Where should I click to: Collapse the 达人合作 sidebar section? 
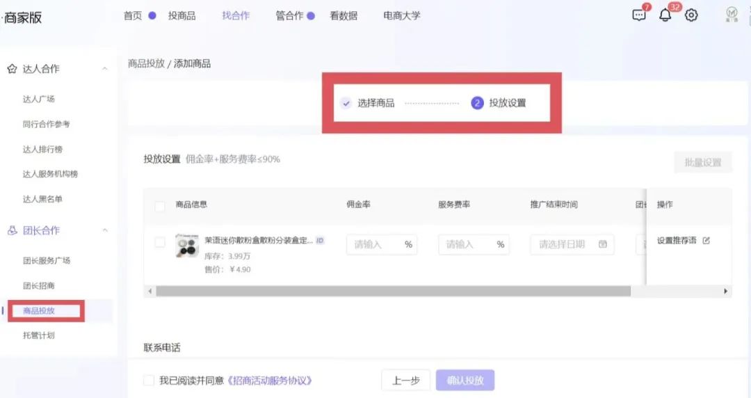[105, 69]
